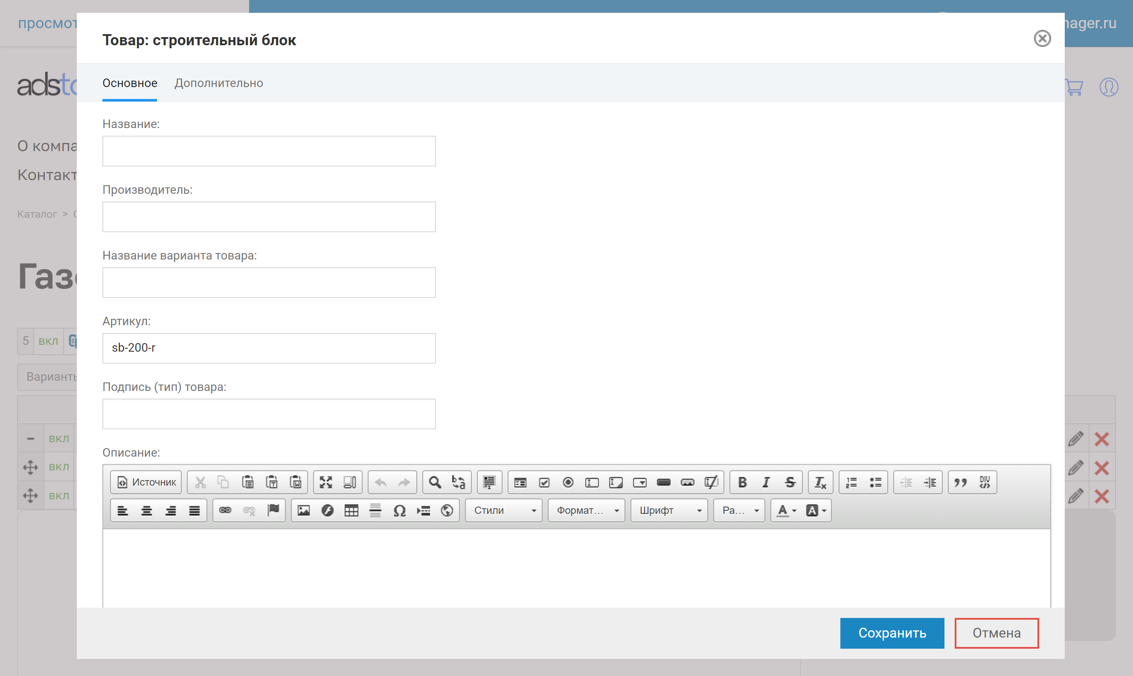Insert an image via picture icon

[304, 511]
